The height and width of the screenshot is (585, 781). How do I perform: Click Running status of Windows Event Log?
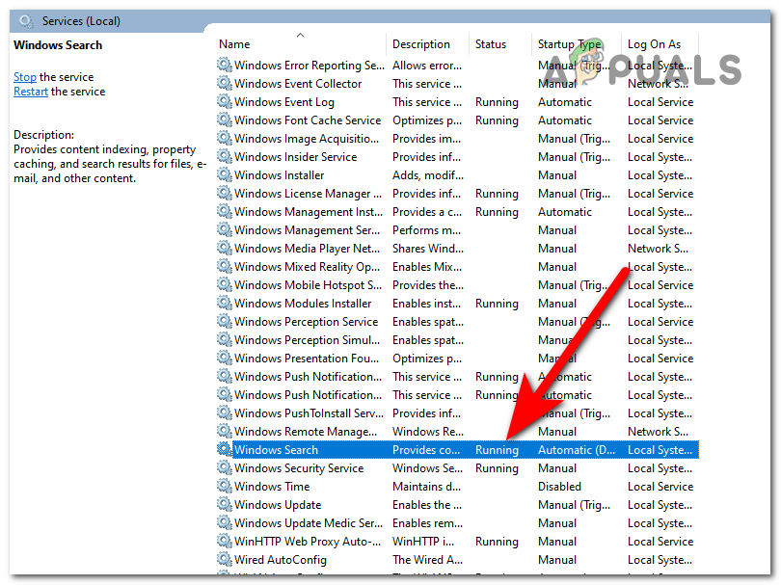tap(497, 102)
